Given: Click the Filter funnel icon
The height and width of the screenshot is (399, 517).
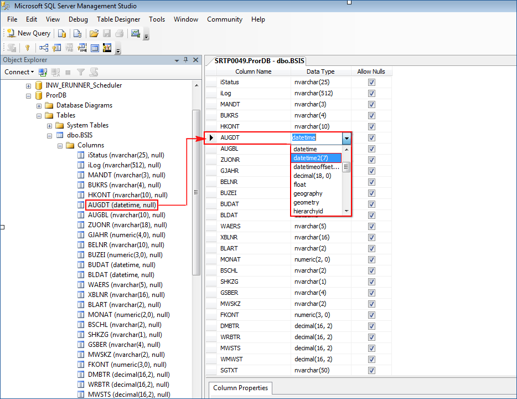Looking at the screenshot, I should pyautogui.click(x=81, y=72).
